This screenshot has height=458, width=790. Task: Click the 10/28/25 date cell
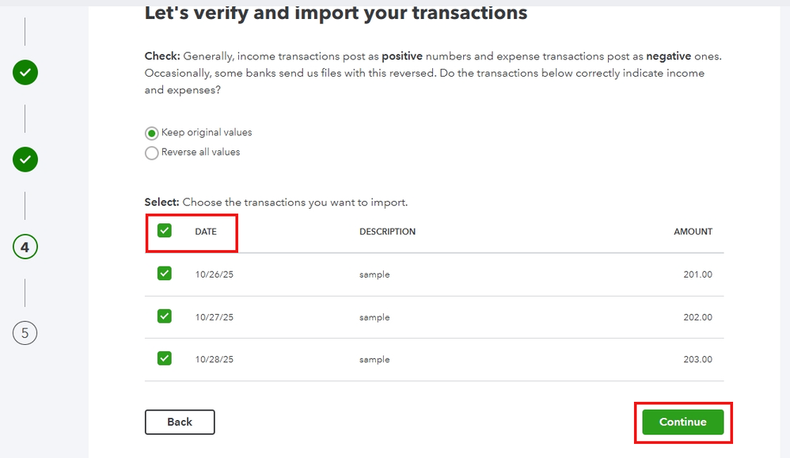click(215, 359)
